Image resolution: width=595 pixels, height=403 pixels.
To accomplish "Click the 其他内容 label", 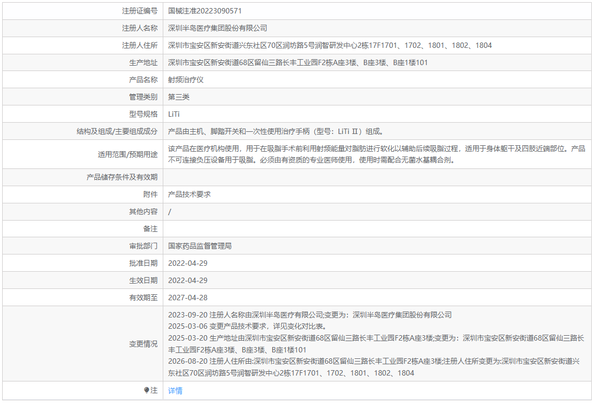I will [143, 212].
